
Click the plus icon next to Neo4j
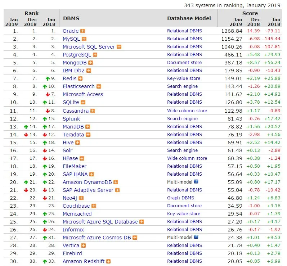point(81,198)
